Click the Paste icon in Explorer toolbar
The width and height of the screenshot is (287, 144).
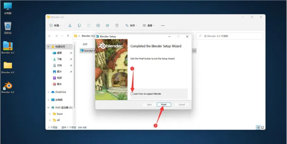point(89,26)
